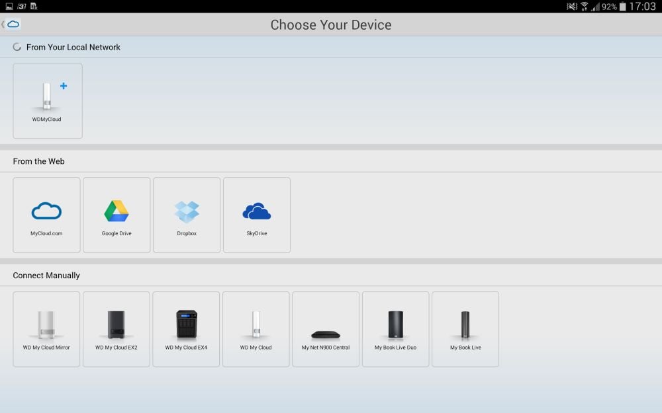Open the battery status indicator
The height and width of the screenshot is (413, 662).
pyautogui.click(x=623, y=7)
